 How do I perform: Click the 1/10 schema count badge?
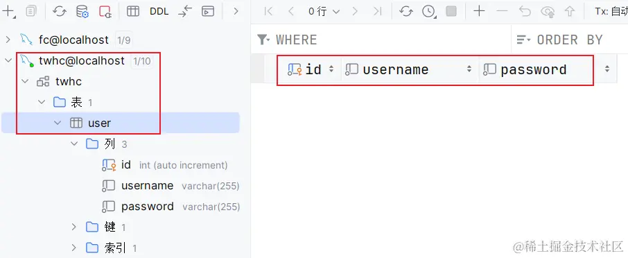pyautogui.click(x=142, y=61)
